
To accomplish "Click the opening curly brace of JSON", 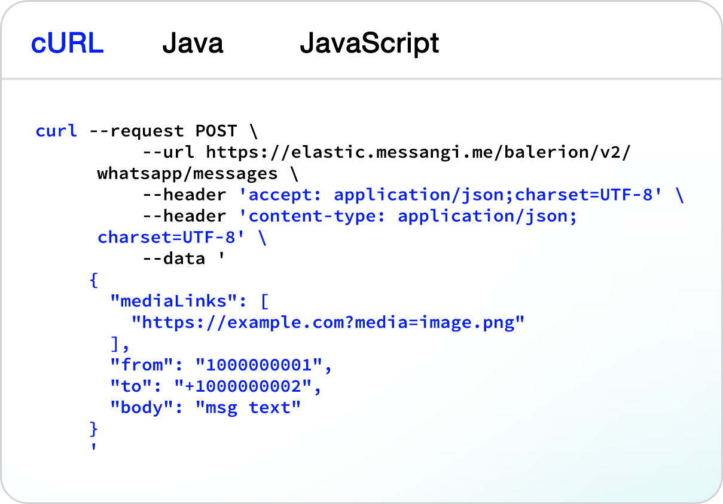I will click(93, 280).
